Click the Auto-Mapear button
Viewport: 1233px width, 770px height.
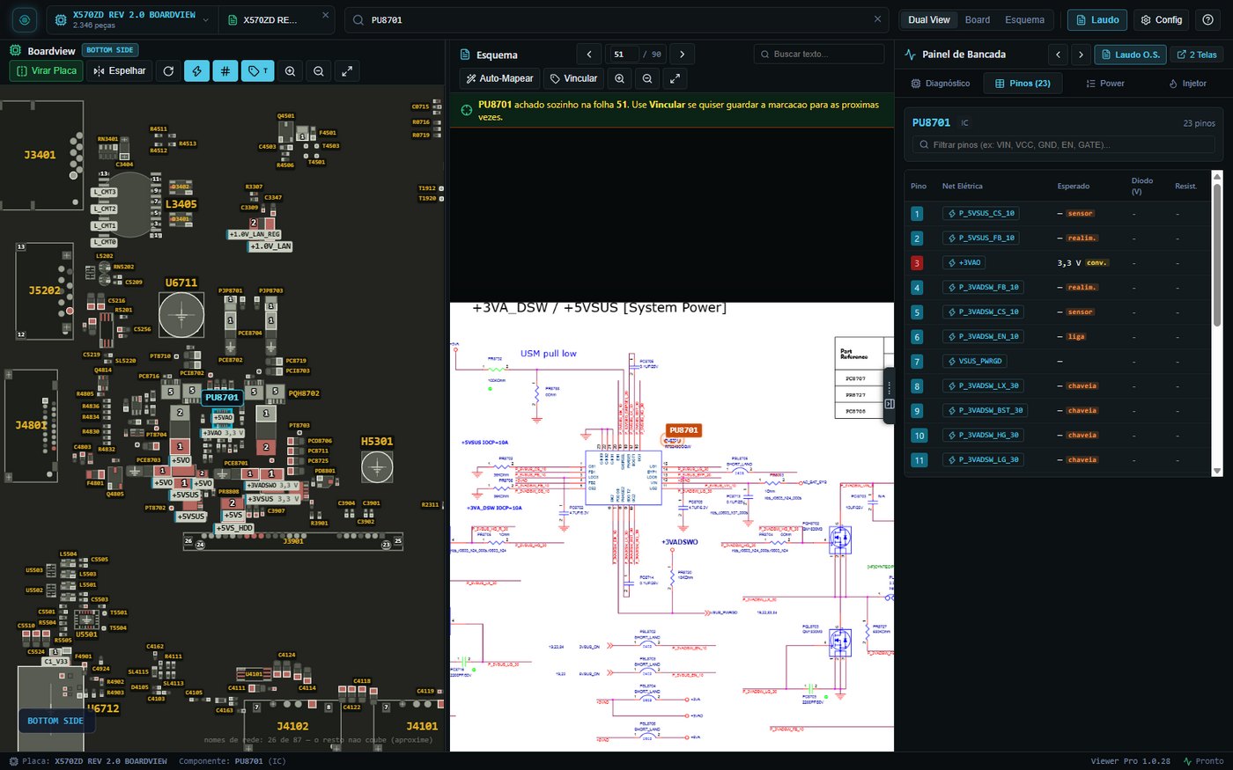pos(498,78)
